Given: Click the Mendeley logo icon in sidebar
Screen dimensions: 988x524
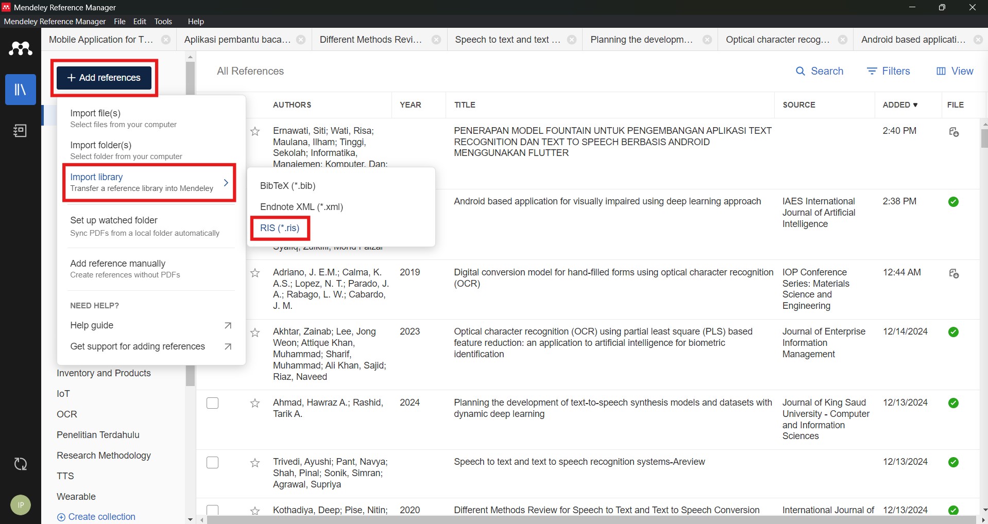Looking at the screenshot, I should pyautogui.click(x=21, y=49).
